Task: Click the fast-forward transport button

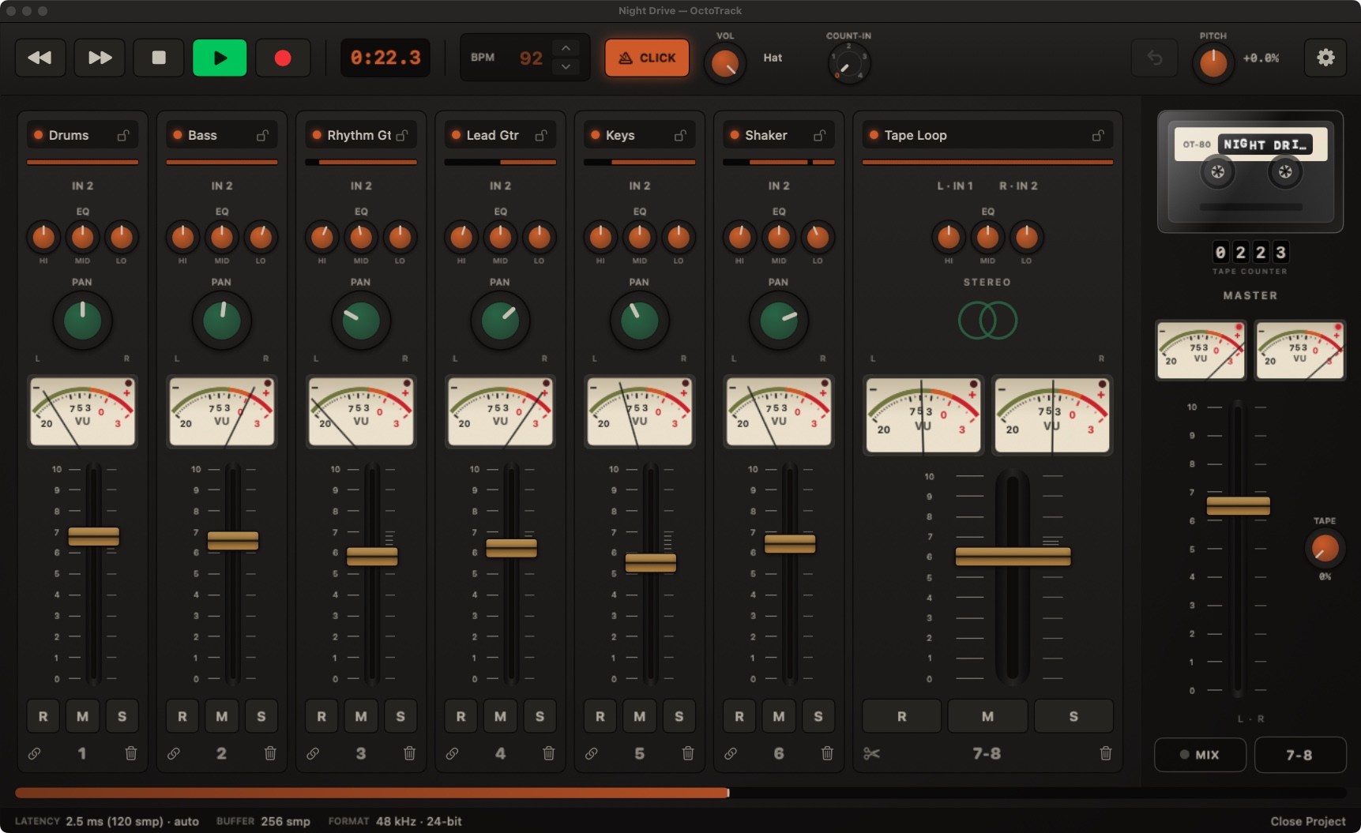Action: [x=100, y=58]
